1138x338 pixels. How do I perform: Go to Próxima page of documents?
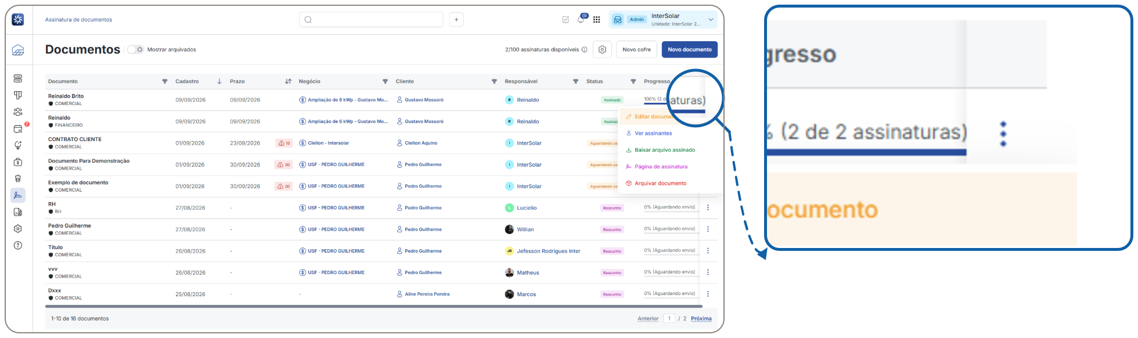pyautogui.click(x=701, y=319)
